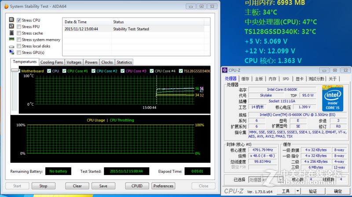Click the 核心电压 1.399 V field
This screenshot has height=197, width=352.
[304, 107]
